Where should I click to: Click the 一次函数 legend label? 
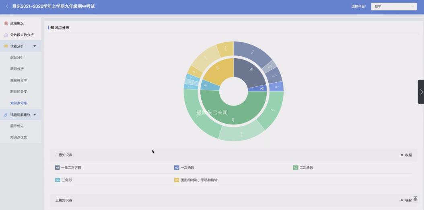click(187, 167)
